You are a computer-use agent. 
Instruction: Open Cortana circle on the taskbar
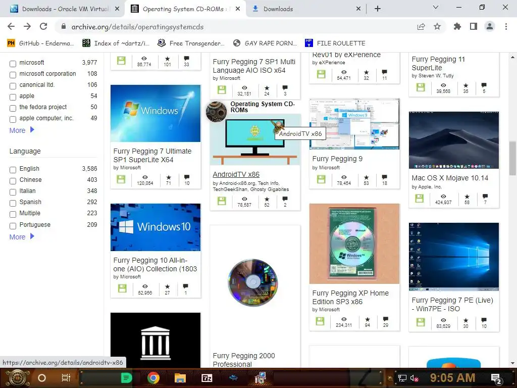[42, 378]
